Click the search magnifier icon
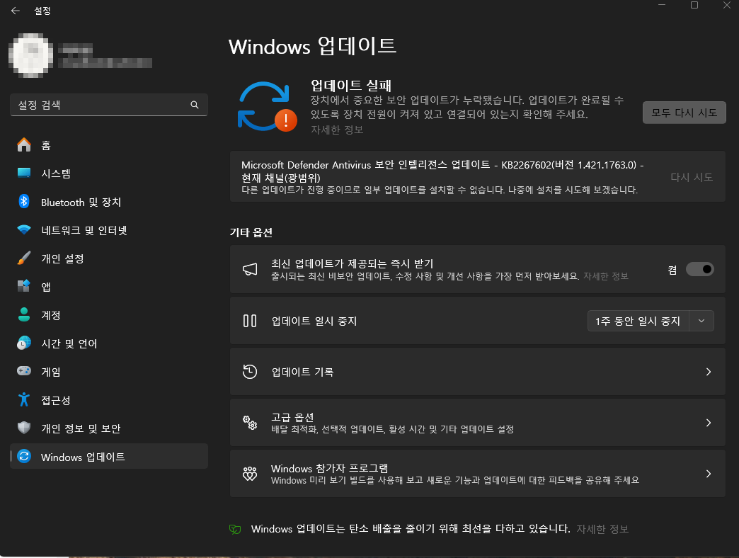Screen dimensions: 739x558 (x=194, y=105)
